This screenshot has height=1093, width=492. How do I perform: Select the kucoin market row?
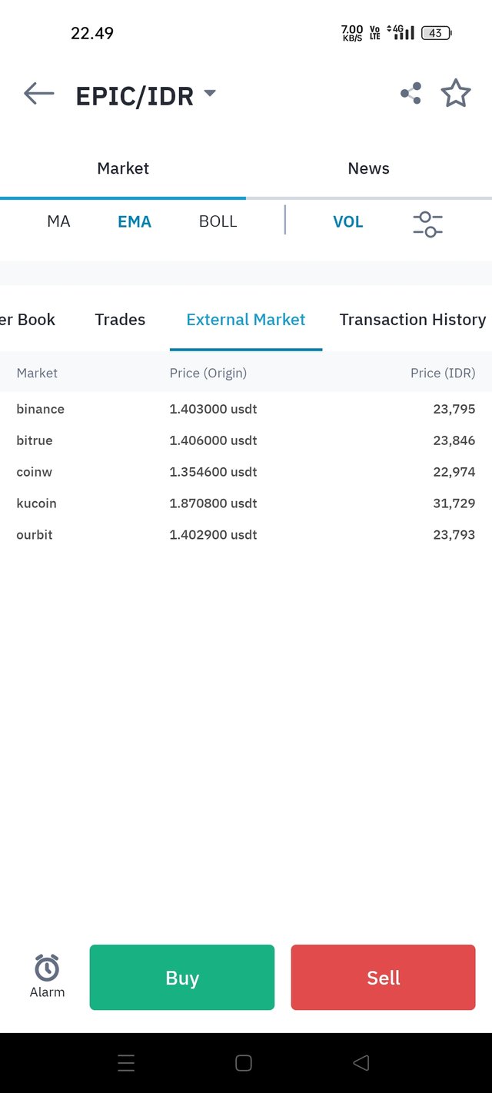click(246, 503)
